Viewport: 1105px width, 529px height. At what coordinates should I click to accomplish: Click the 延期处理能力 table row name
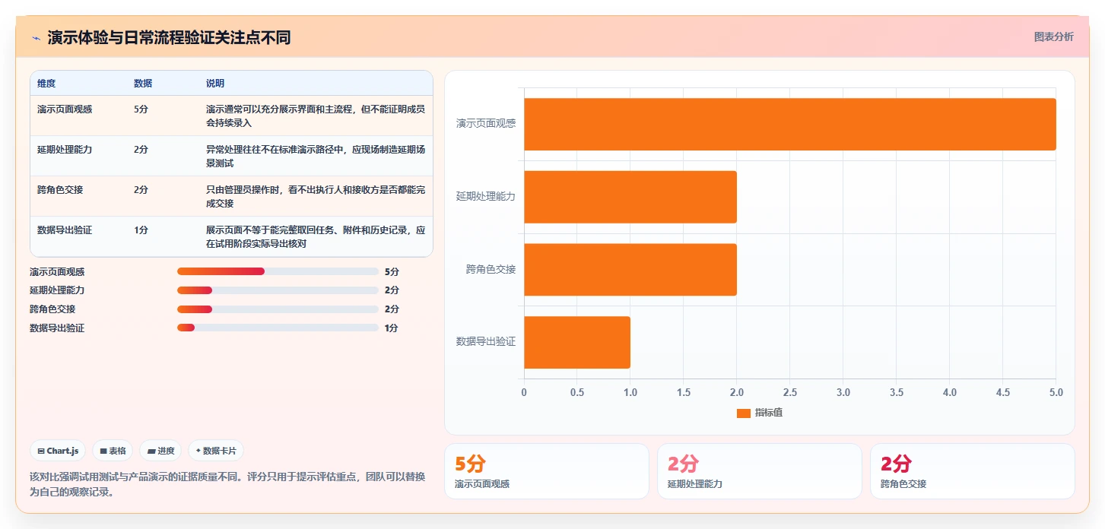(65, 150)
